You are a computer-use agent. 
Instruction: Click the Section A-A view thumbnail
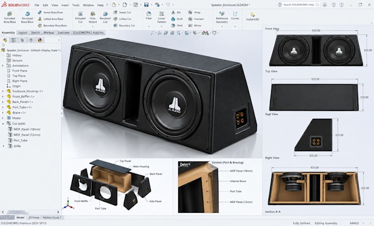point(314,188)
